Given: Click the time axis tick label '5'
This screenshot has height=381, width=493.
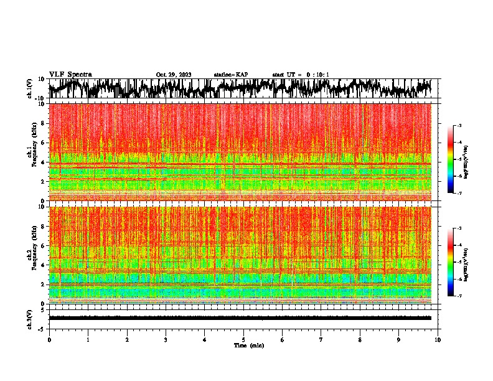Looking at the screenshot, I should (x=243, y=339).
